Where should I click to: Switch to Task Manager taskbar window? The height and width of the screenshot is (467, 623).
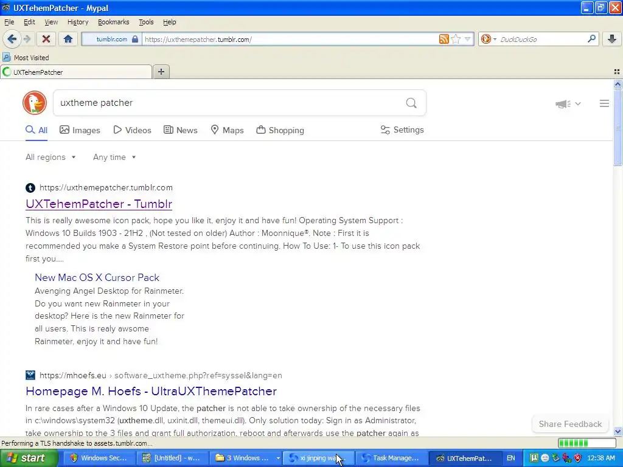pyautogui.click(x=391, y=458)
